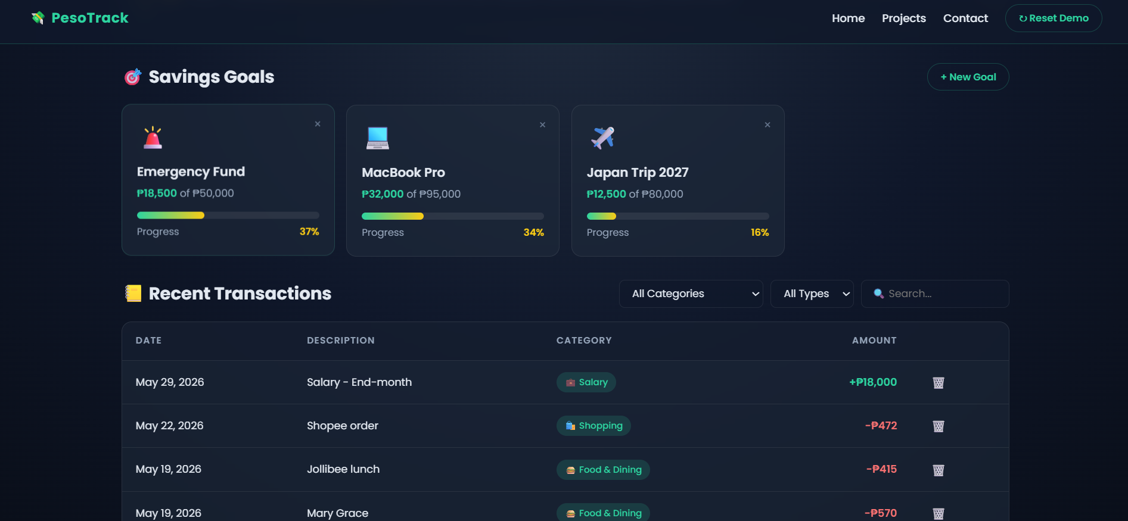Click the ₱18,500 saved amount
The width and height of the screenshot is (1128, 521).
[x=157, y=194]
